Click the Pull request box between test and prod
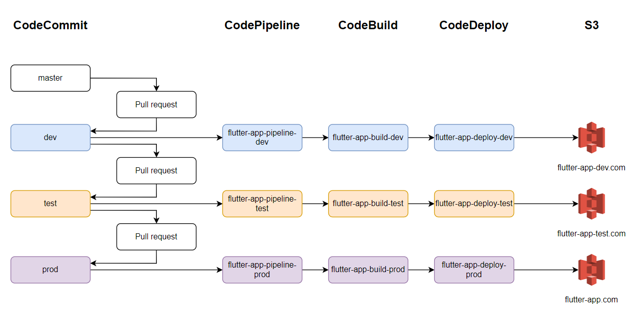638x321 pixels. [x=156, y=237]
